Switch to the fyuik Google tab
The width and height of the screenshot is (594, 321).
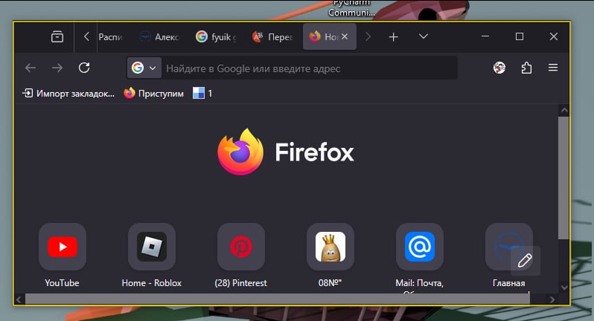click(x=216, y=37)
